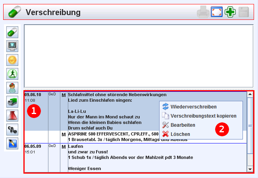Select the red flask sidebar icon
This screenshot has height=178, width=258.
point(13,116)
